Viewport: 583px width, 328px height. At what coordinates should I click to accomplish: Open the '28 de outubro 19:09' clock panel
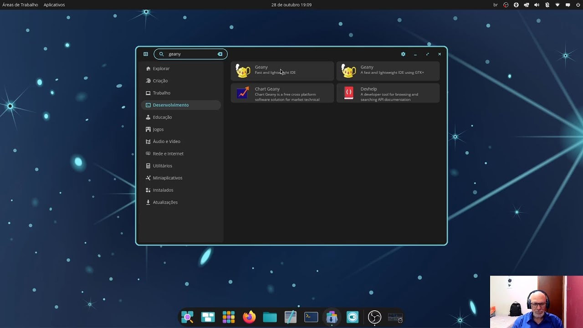[x=291, y=5]
